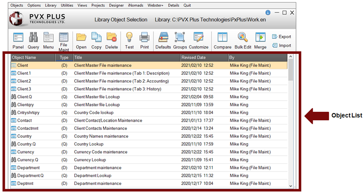Select the File Maint toolbar icon
Image resolution: width=364 pixels, height=194 pixels.
click(64, 38)
